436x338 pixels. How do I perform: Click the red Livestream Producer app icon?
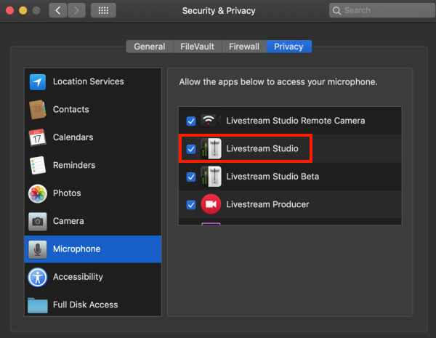(x=211, y=204)
